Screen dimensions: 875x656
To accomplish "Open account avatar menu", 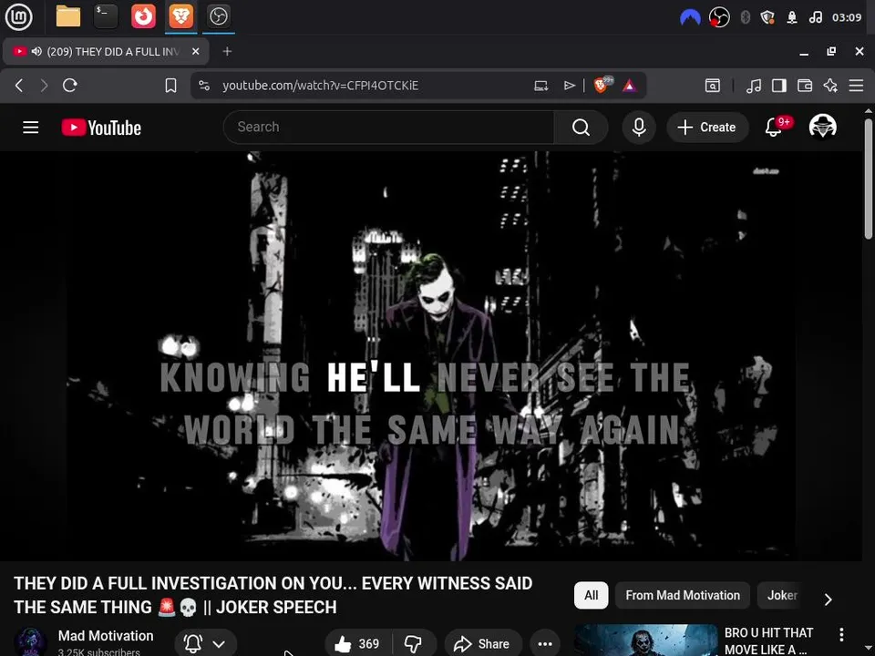I will pyautogui.click(x=822, y=127).
